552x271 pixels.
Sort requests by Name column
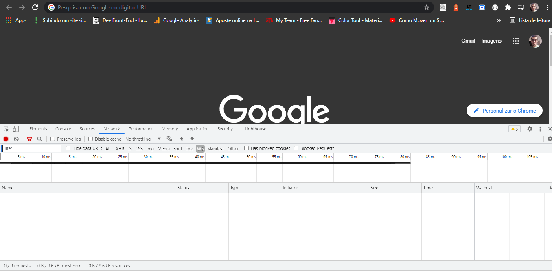click(x=88, y=188)
